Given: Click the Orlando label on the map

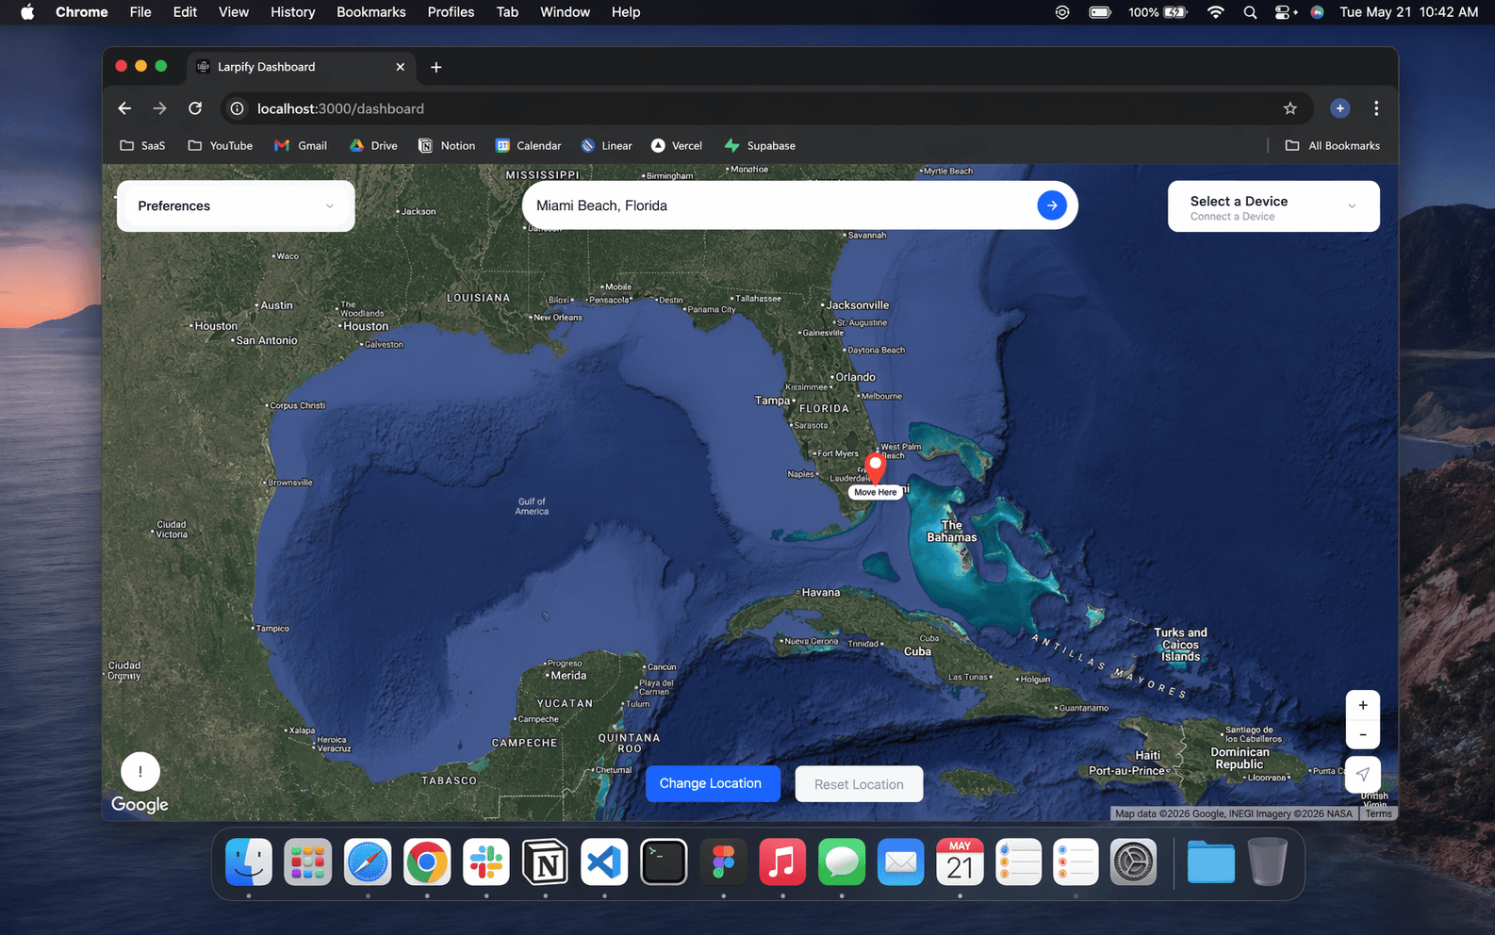Looking at the screenshot, I should (855, 377).
